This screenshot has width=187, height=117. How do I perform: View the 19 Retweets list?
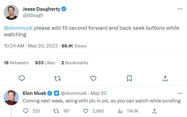point(16,63)
